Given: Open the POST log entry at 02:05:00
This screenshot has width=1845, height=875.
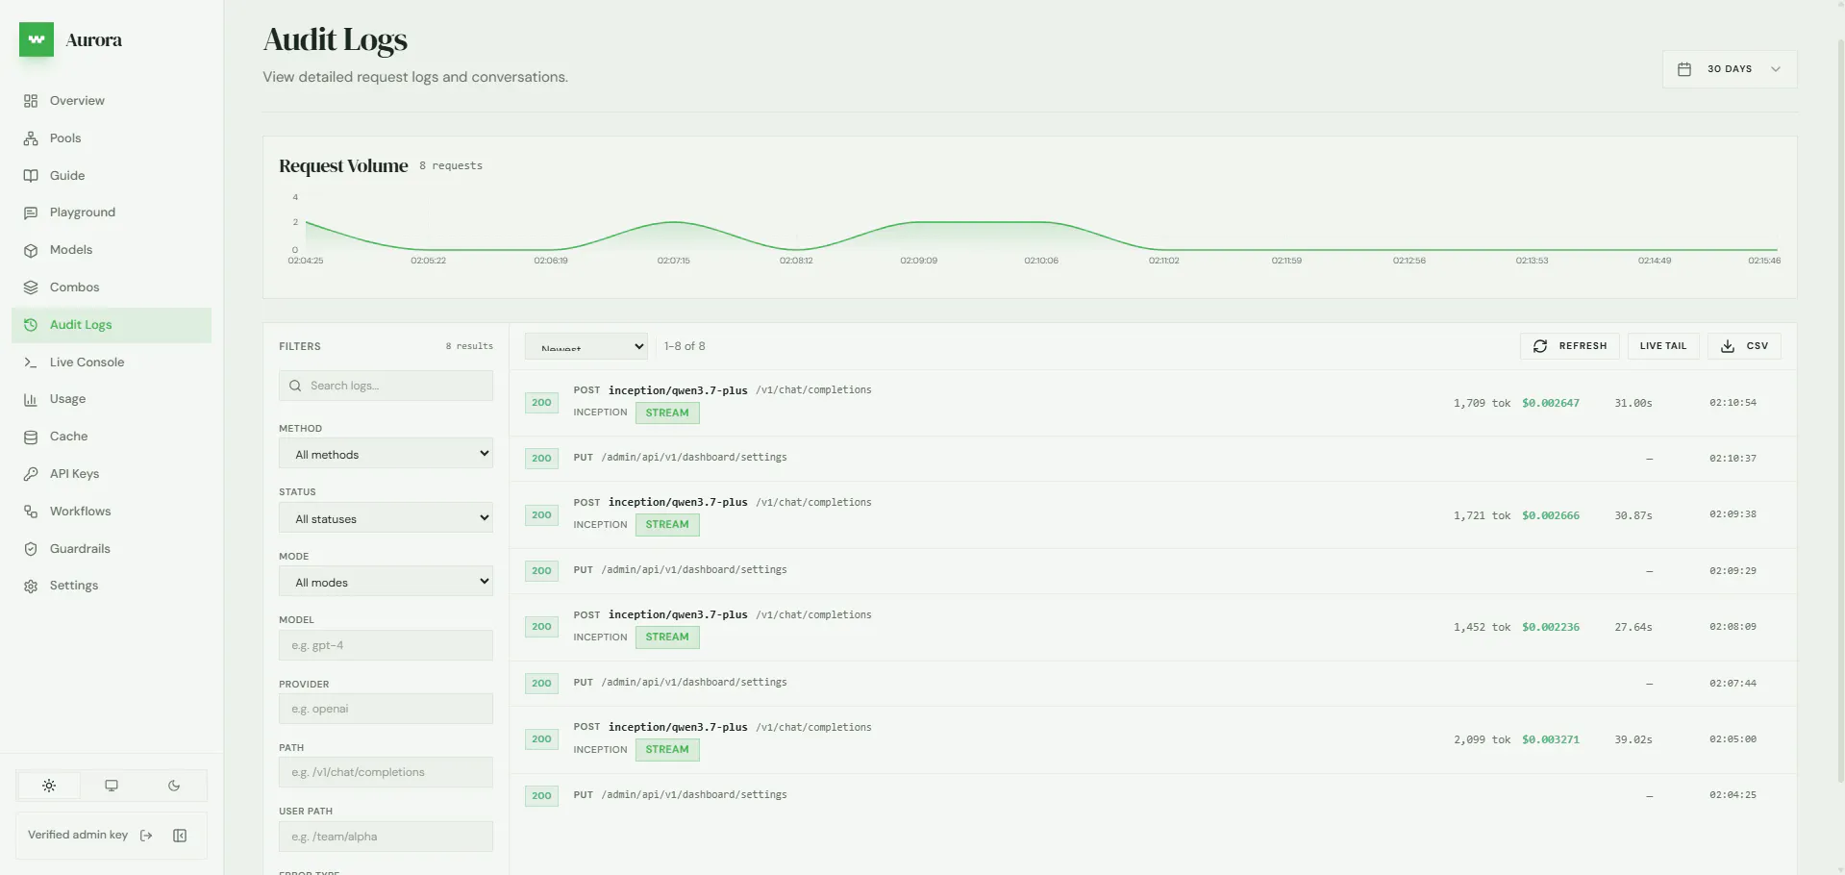Looking at the screenshot, I should pyautogui.click(x=1153, y=739).
